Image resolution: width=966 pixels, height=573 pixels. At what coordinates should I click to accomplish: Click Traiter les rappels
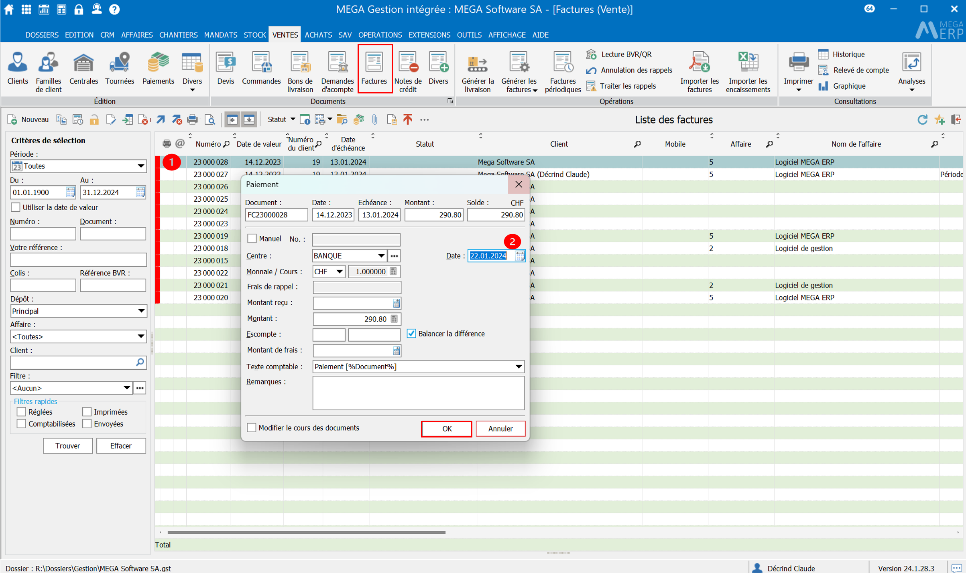[x=621, y=86]
